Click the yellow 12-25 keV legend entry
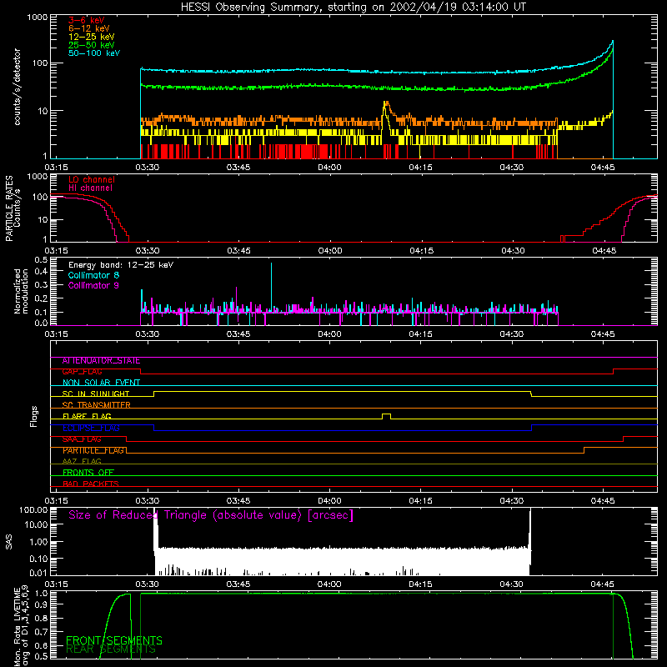This screenshot has width=667, height=667. (x=92, y=37)
